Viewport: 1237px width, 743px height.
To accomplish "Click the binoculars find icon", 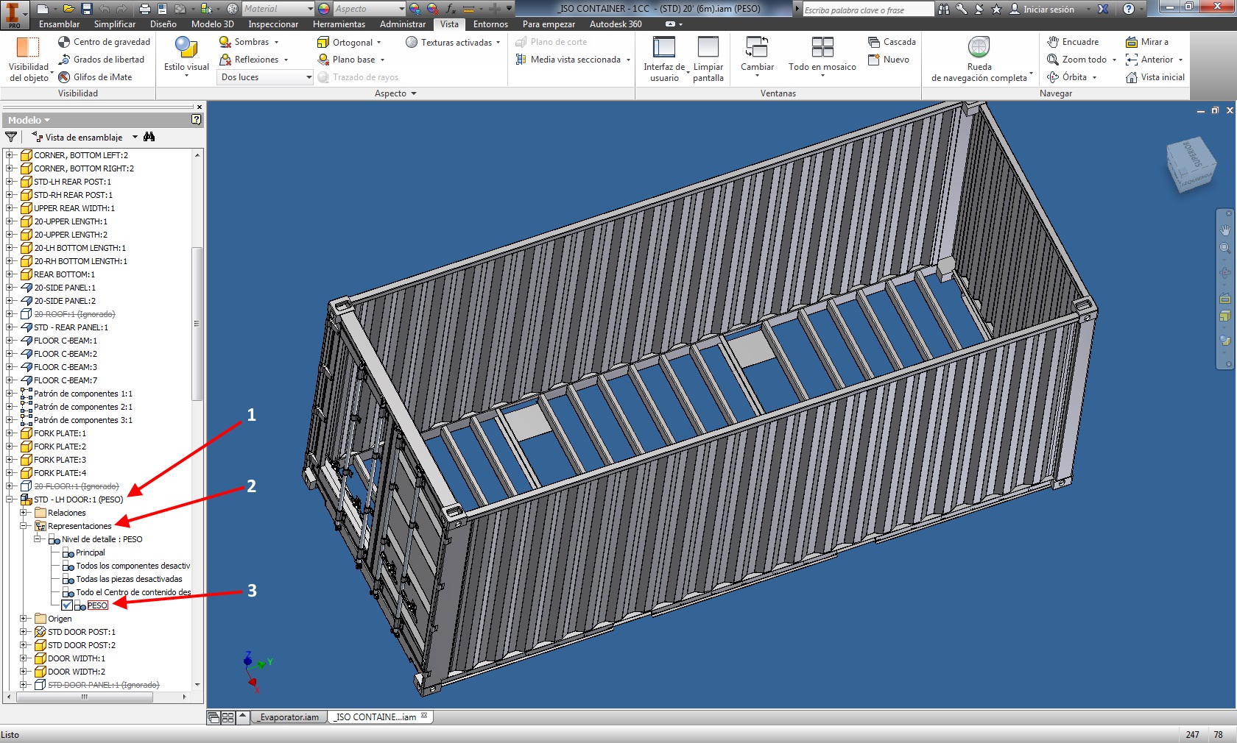I will tap(149, 137).
